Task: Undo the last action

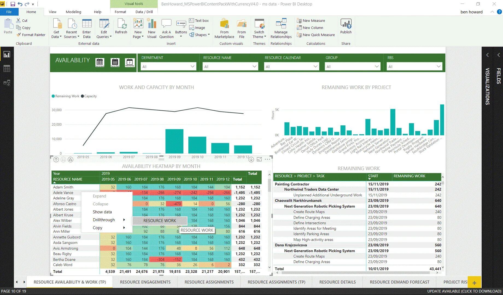Action: coord(20,4)
